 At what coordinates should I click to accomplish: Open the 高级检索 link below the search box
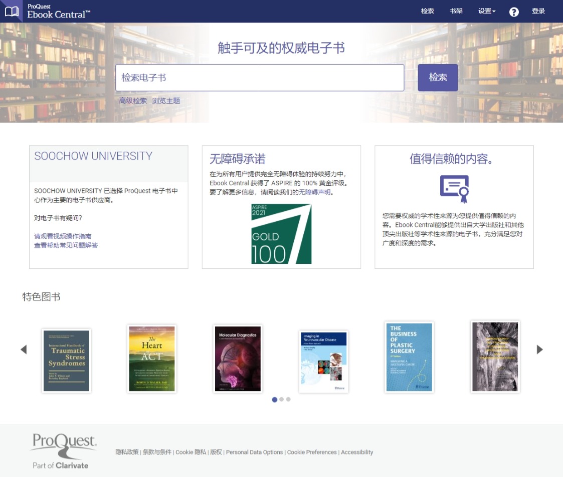(132, 101)
